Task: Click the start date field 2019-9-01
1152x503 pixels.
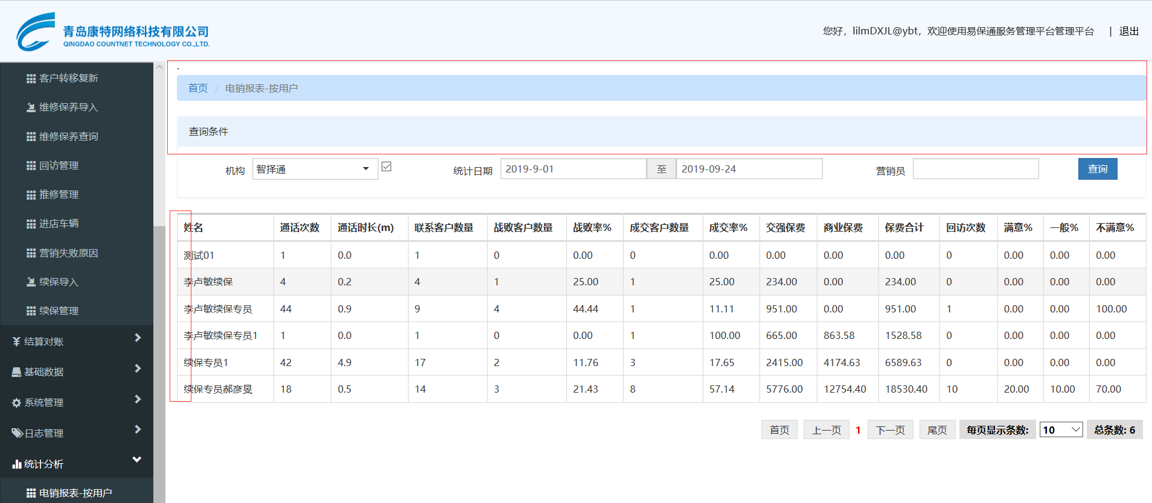Action: click(574, 169)
